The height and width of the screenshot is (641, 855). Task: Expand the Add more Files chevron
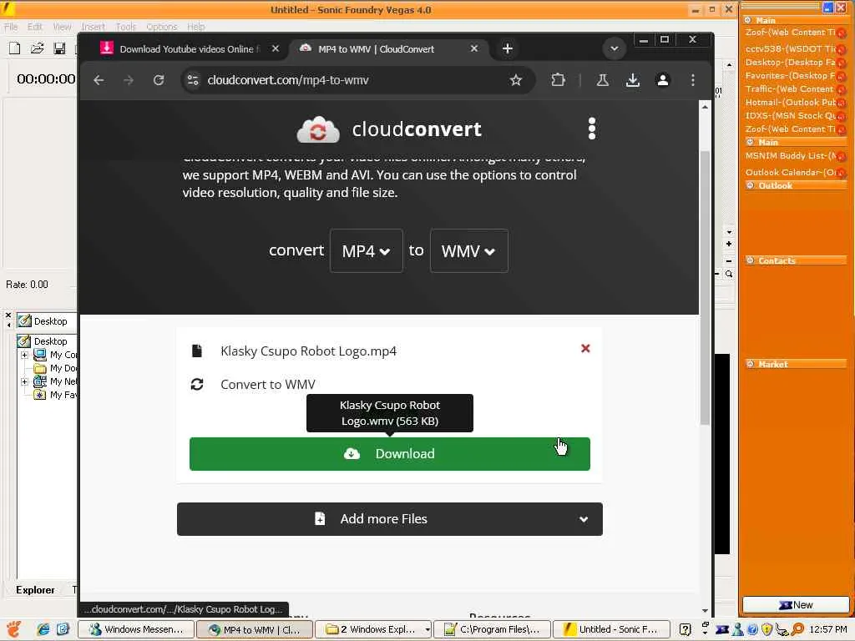(584, 519)
